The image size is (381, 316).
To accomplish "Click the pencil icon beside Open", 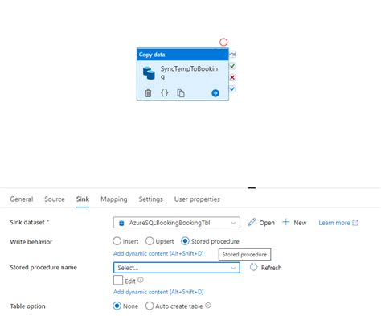I will coord(252,222).
